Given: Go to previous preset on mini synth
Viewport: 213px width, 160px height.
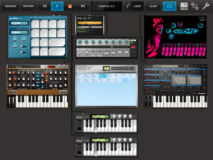Looking at the screenshot, I should (x=9, y=66).
